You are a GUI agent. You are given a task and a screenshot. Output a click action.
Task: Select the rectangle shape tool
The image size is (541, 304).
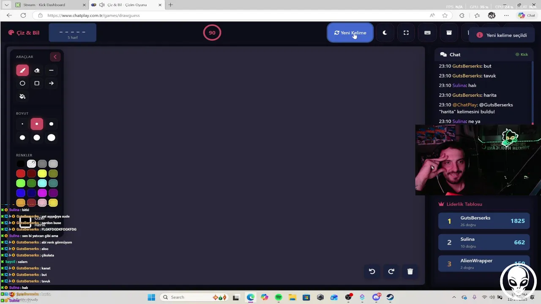(37, 83)
